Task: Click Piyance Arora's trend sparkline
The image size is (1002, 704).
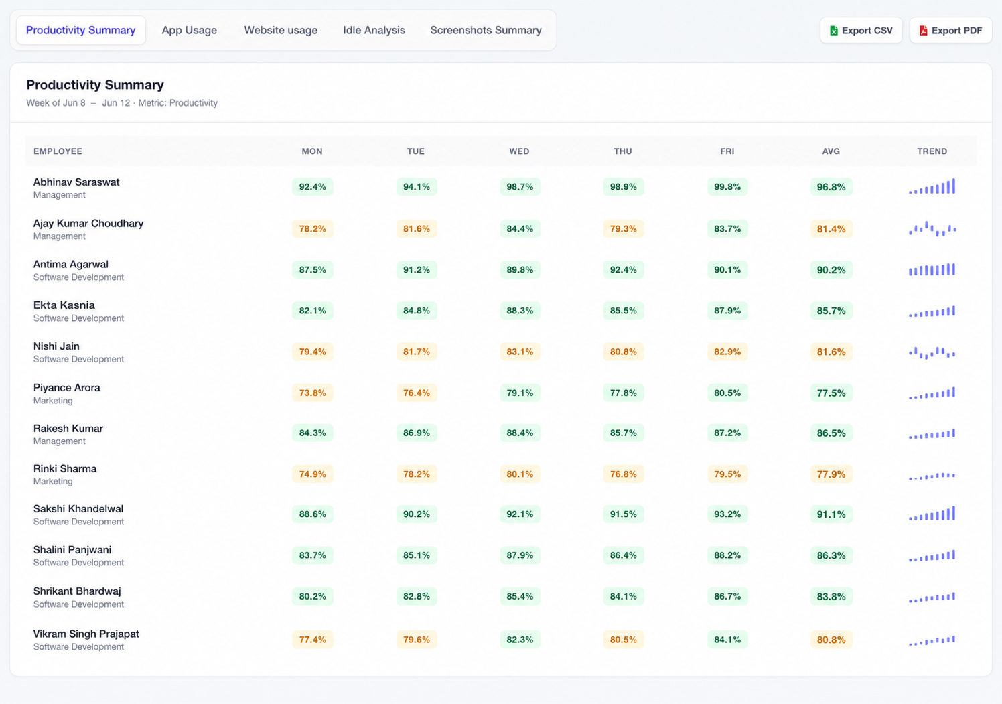Action: pos(932,393)
